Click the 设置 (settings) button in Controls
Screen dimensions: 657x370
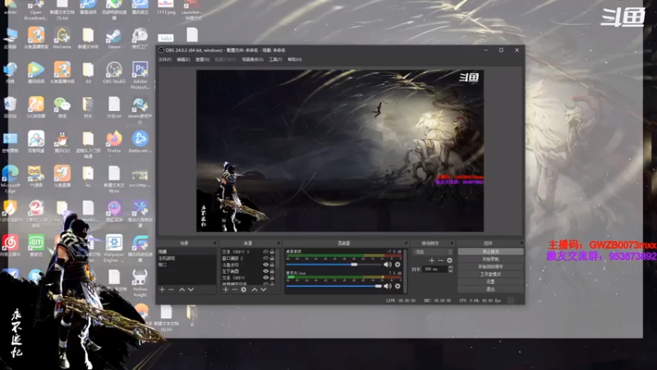(x=490, y=281)
